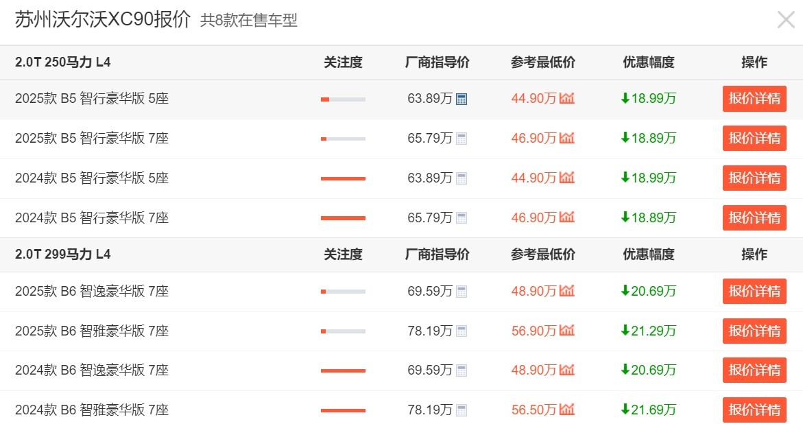Open calculator for 2024款 B5 智行豪华版 7座

tap(462, 218)
